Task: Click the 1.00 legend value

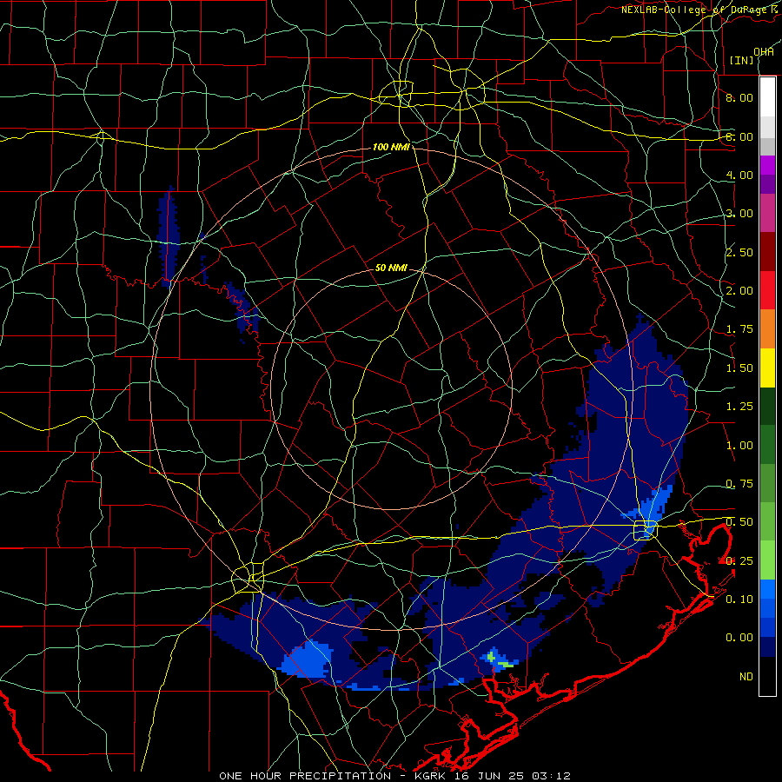Action: click(739, 446)
